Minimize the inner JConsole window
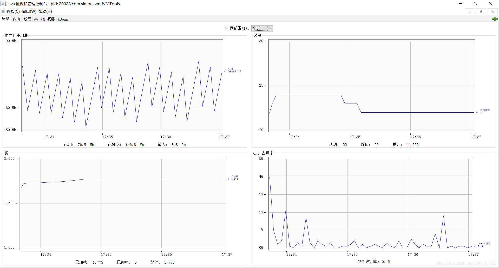The image size is (499, 268). 470,11
